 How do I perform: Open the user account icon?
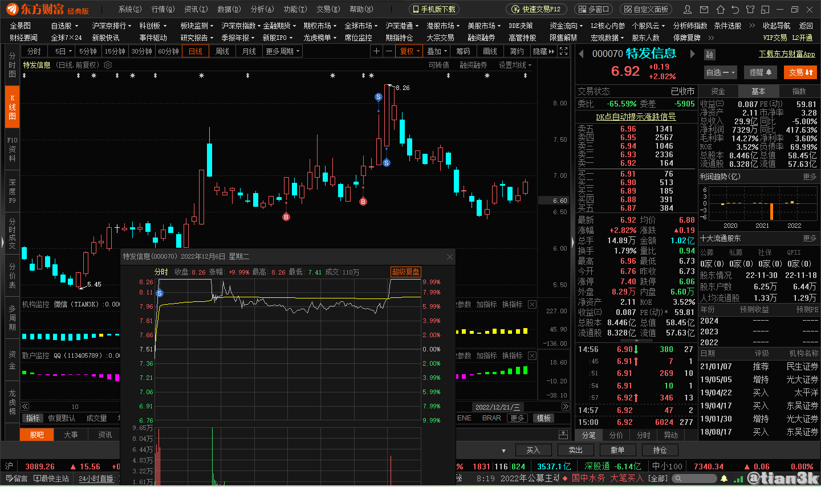point(688,9)
